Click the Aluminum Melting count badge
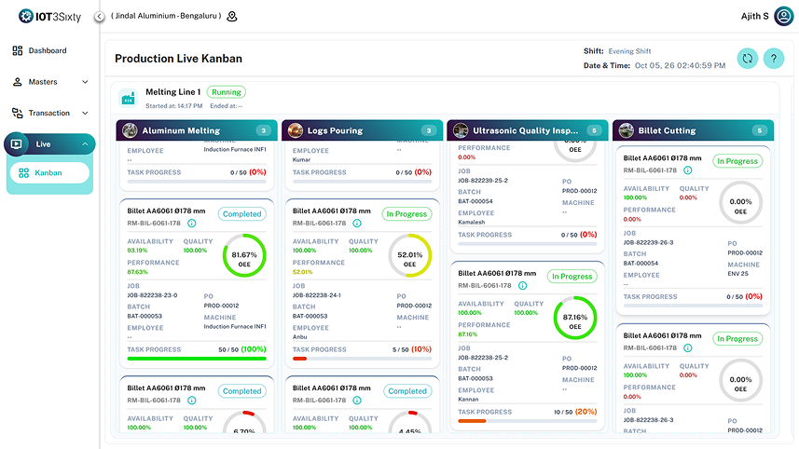799x449 pixels. pos(264,130)
